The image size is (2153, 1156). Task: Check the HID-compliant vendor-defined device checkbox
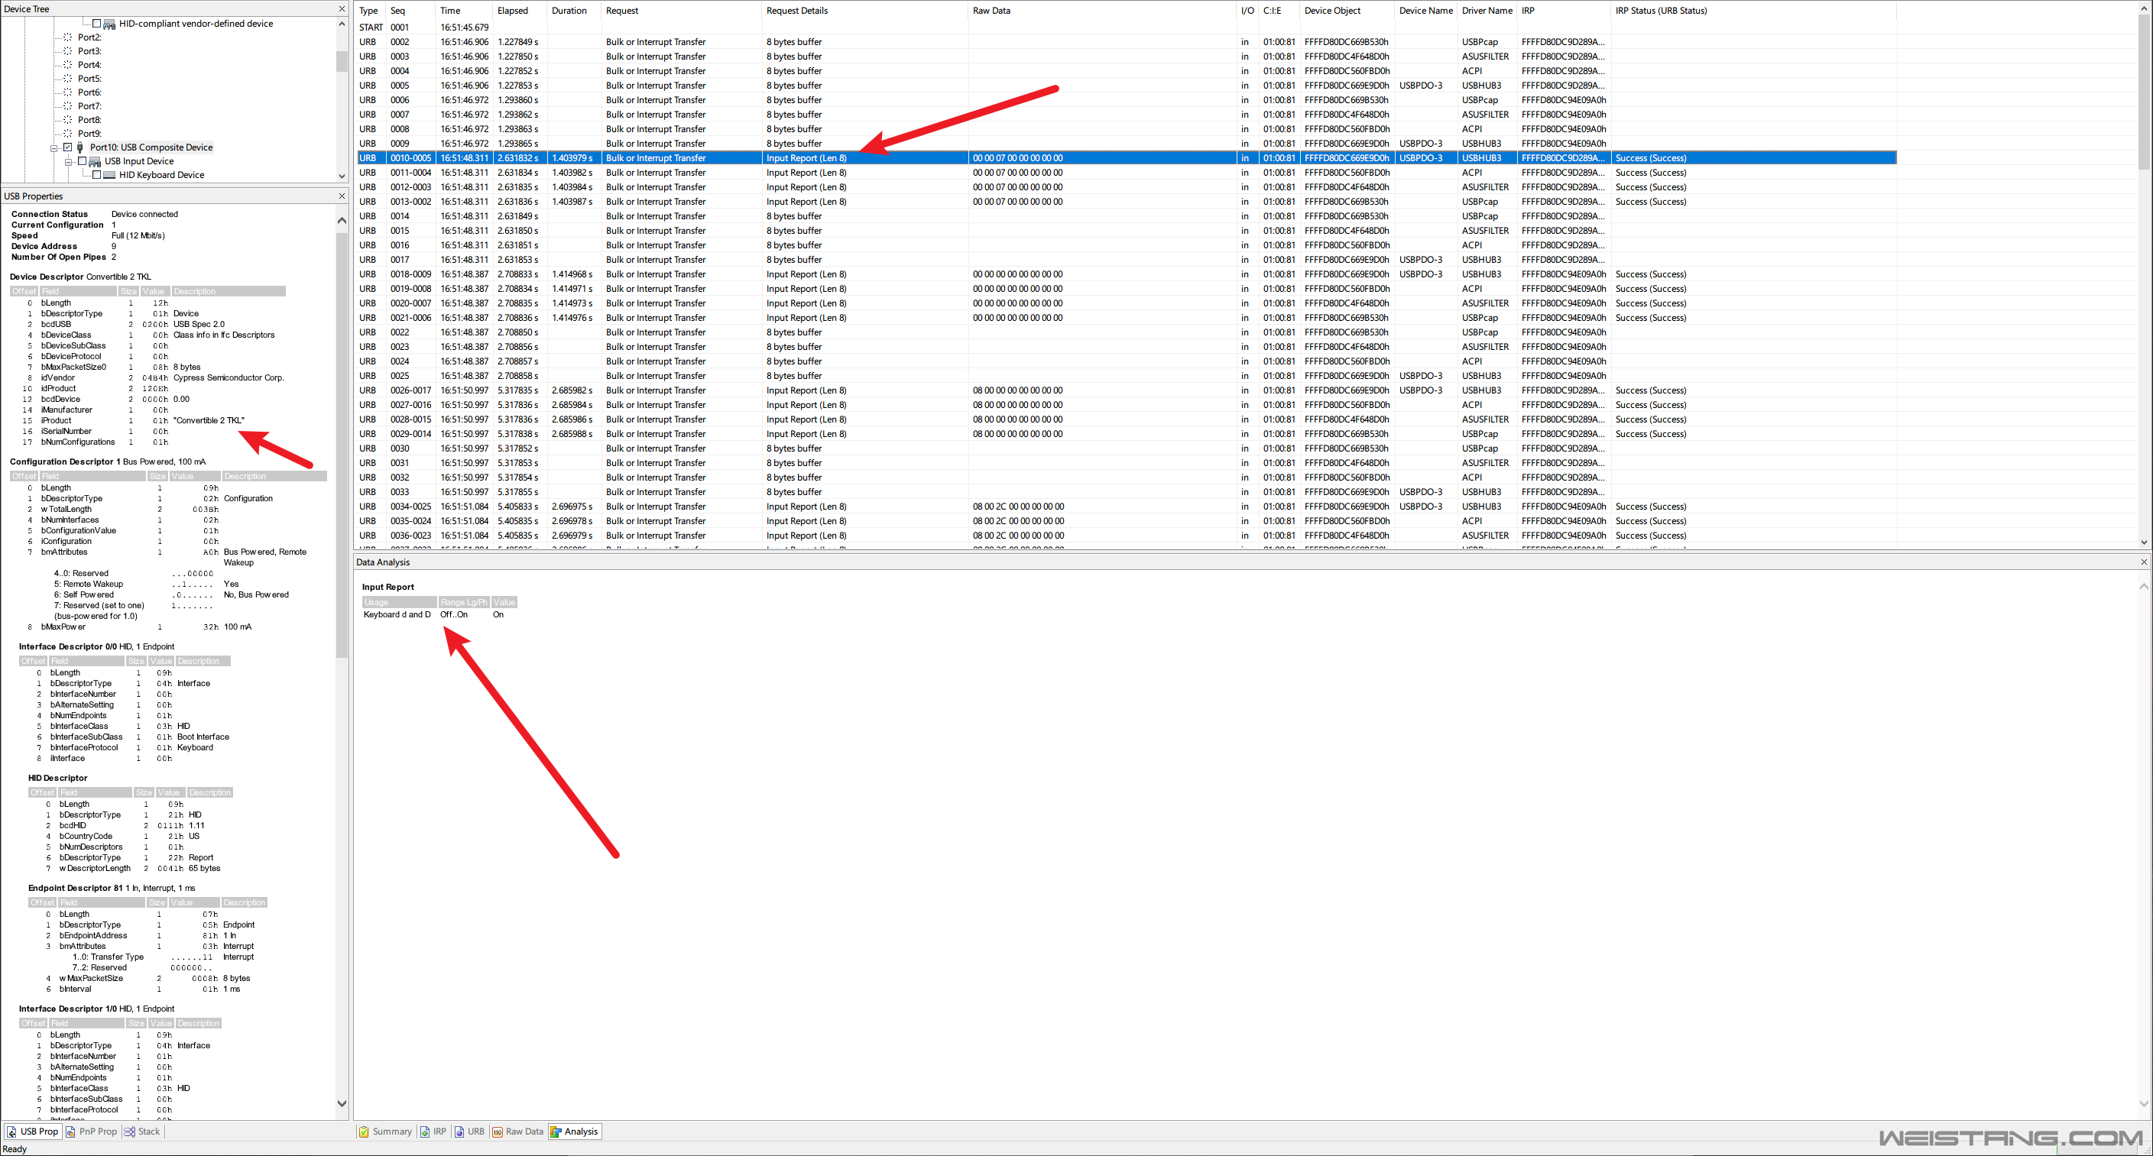(96, 24)
